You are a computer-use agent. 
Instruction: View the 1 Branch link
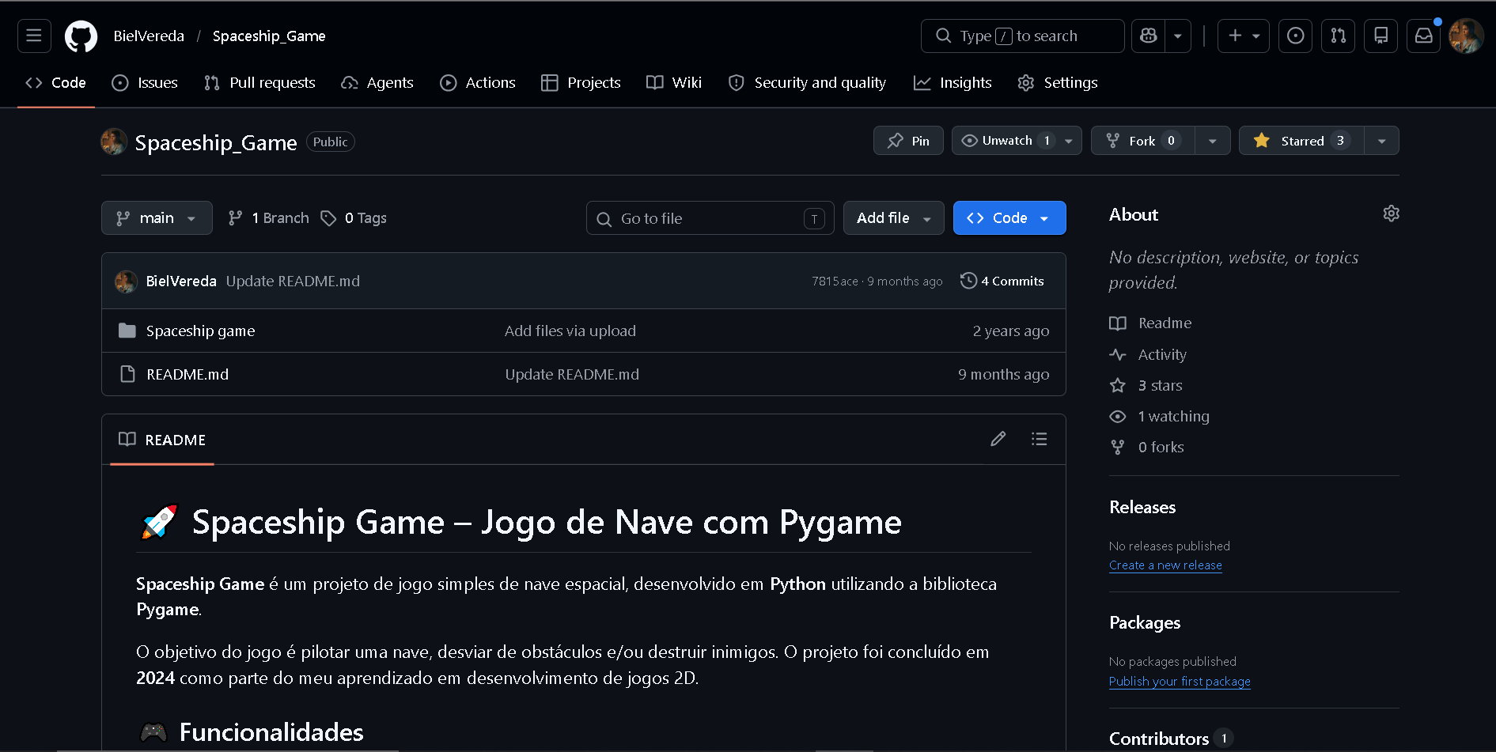pyautogui.click(x=269, y=218)
